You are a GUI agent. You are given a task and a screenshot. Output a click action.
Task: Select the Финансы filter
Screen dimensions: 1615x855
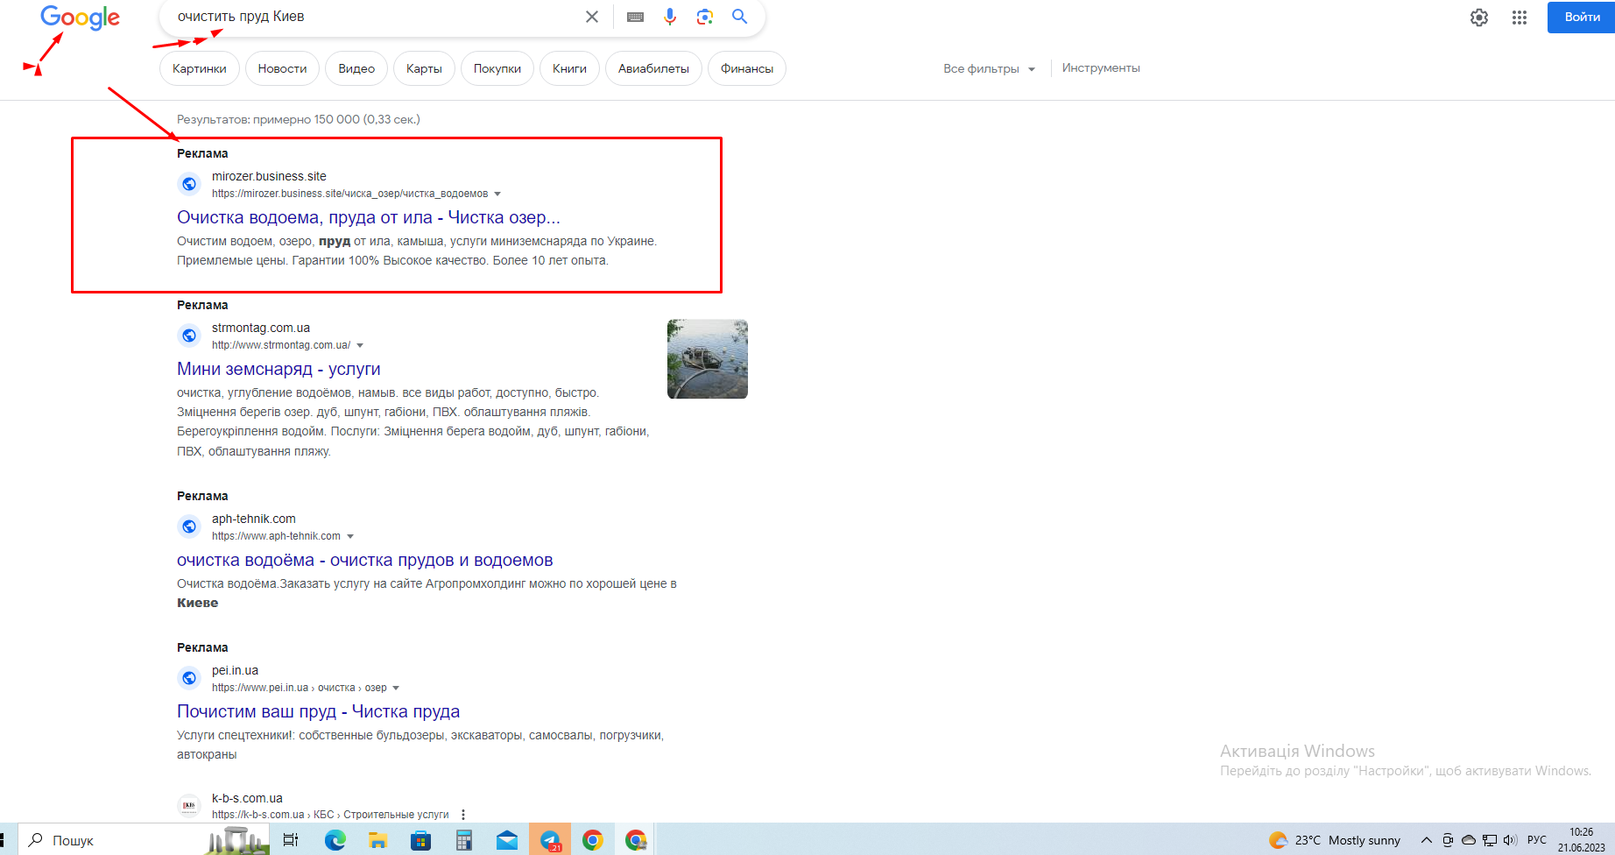pyautogui.click(x=747, y=68)
